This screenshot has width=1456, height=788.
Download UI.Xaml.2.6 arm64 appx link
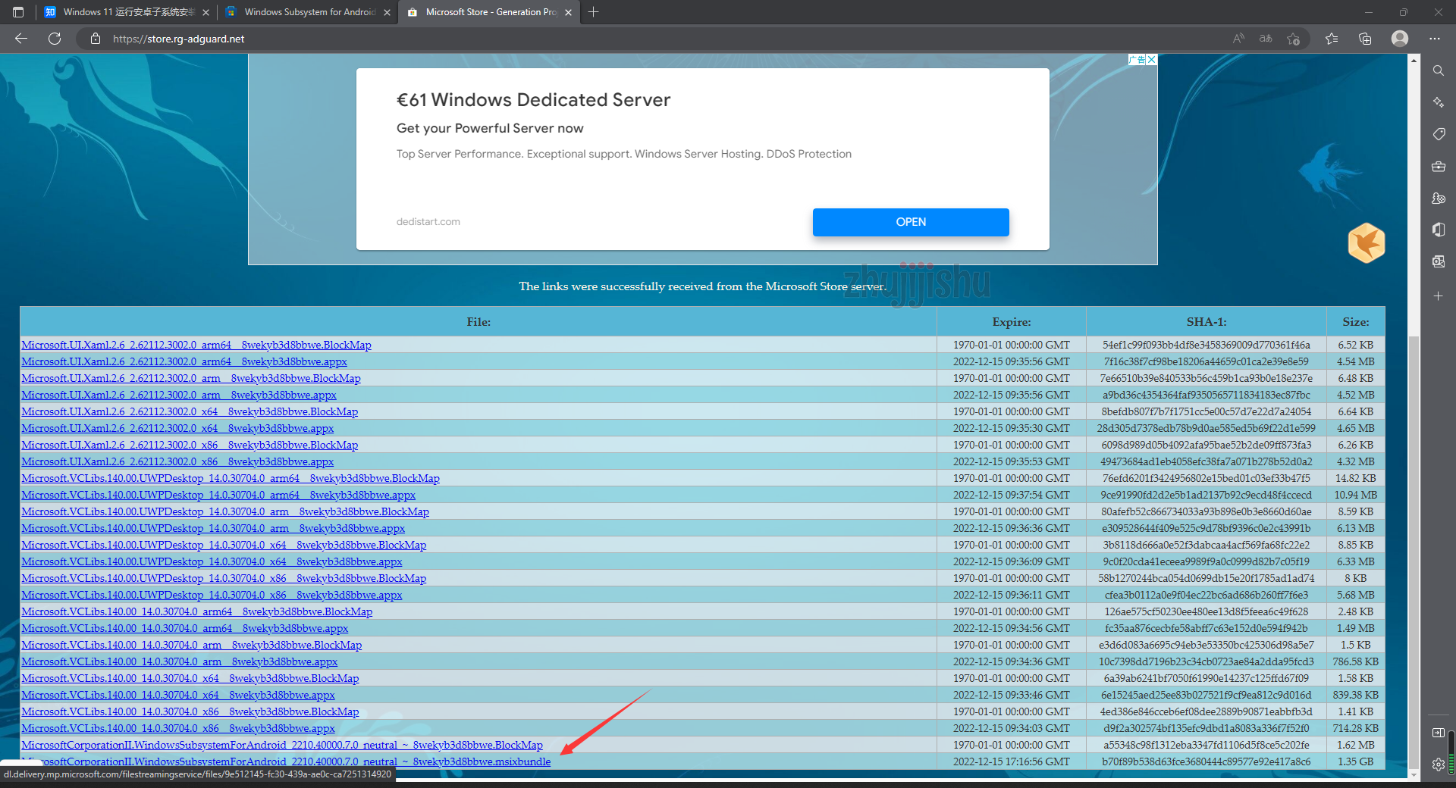pos(184,361)
